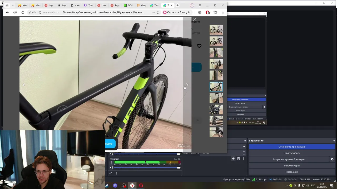Click Остановить трансляцию in OBS
The width and height of the screenshot is (337, 189).
tap(292, 147)
